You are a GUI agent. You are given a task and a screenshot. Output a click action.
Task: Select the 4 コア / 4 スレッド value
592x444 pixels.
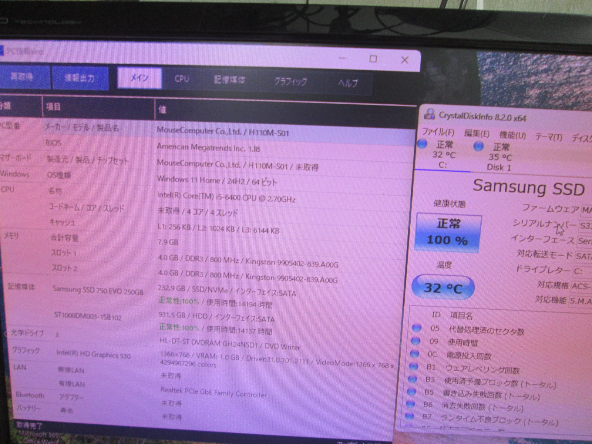198,212
